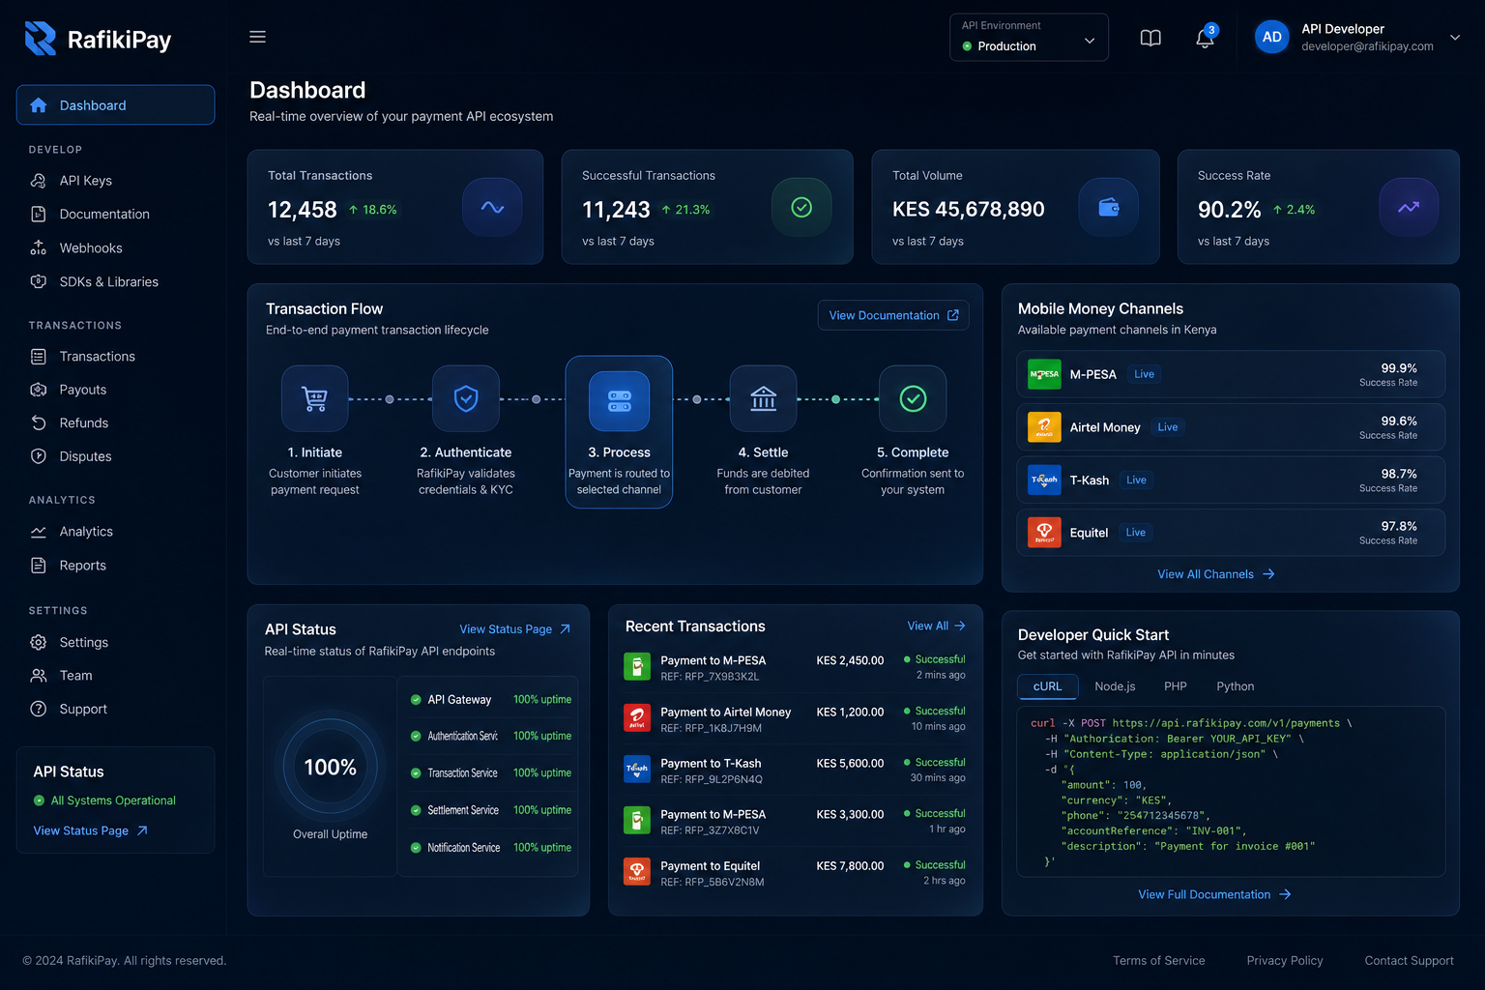
Task: Click transaction reference RFP_7X9B3K2L
Action: pos(710,677)
